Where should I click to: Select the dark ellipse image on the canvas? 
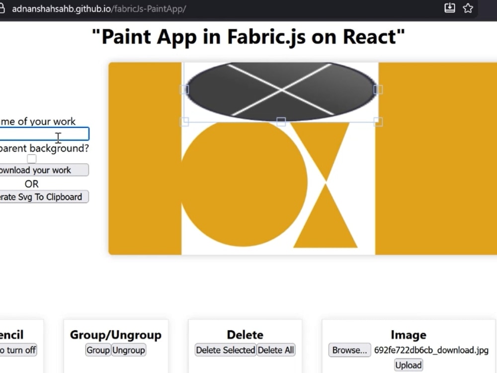click(281, 91)
